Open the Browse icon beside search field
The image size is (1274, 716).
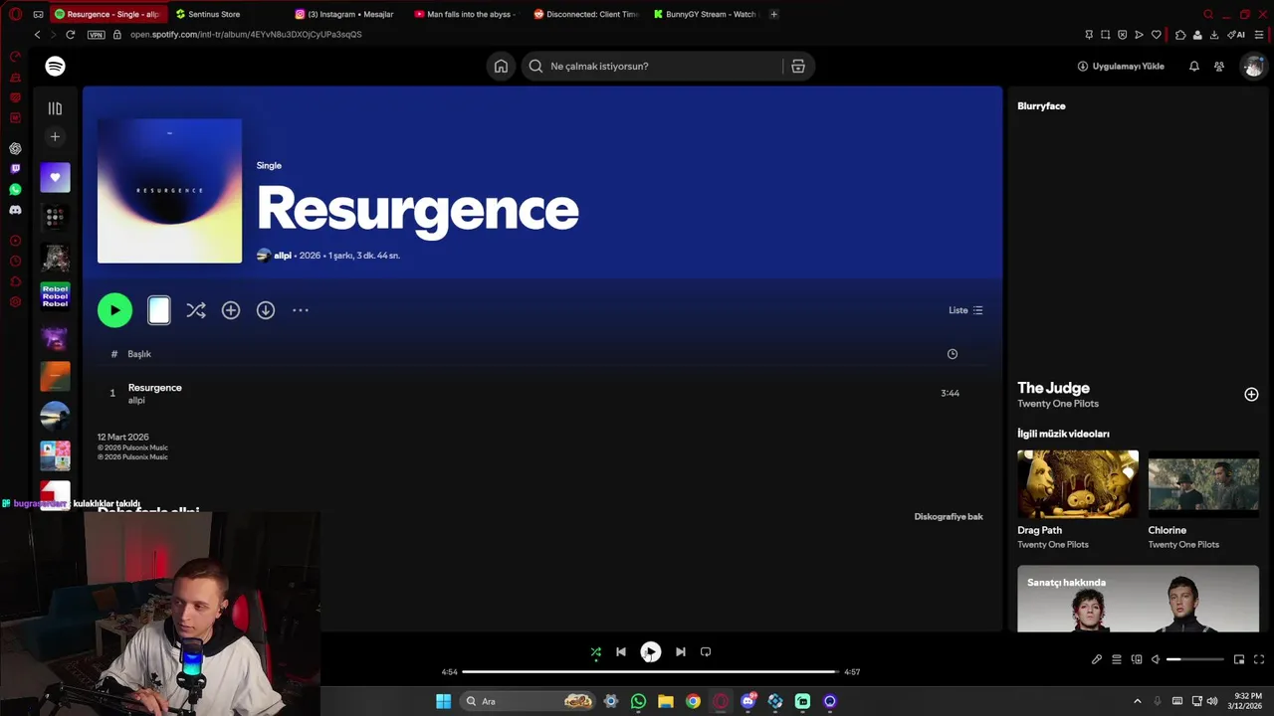[797, 66]
